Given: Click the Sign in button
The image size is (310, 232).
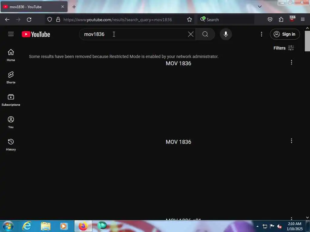Looking at the screenshot, I should [x=285, y=34].
